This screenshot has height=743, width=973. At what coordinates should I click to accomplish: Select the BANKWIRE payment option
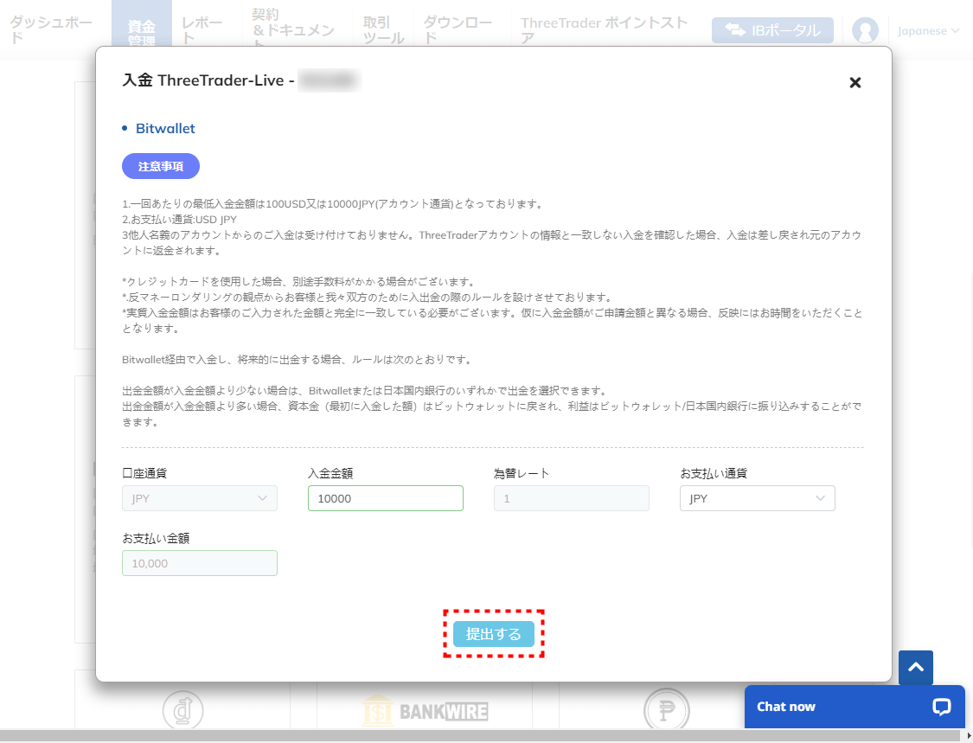425,711
